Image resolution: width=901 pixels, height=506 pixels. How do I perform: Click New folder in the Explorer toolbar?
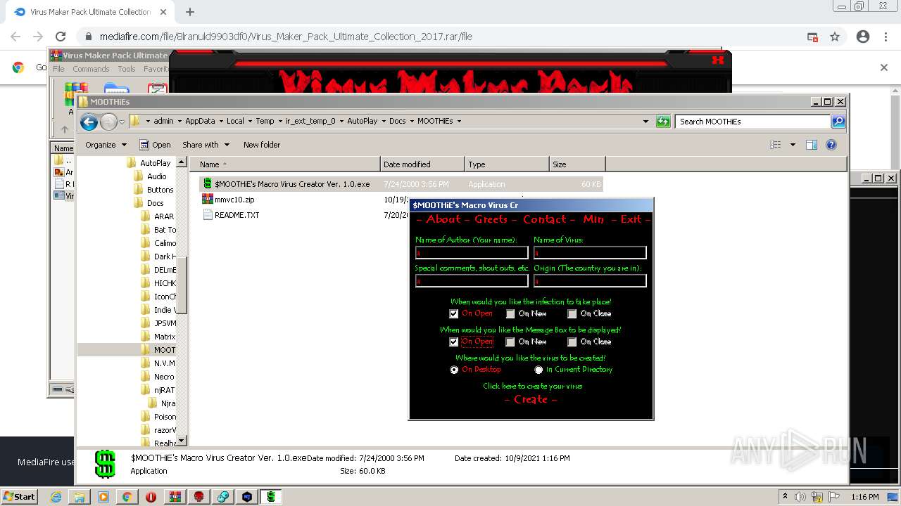(x=262, y=145)
